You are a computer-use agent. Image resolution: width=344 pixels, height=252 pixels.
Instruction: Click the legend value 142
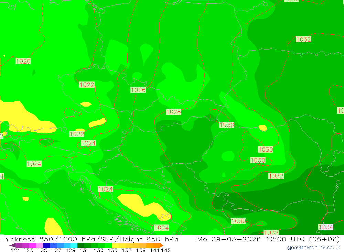(x=166, y=250)
